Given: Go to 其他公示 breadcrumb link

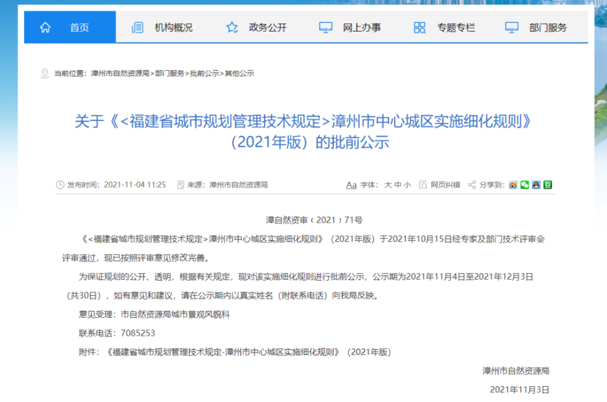Looking at the screenshot, I should 239,73.
